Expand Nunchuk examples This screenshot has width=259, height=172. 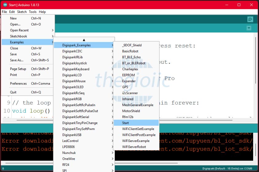84,153
